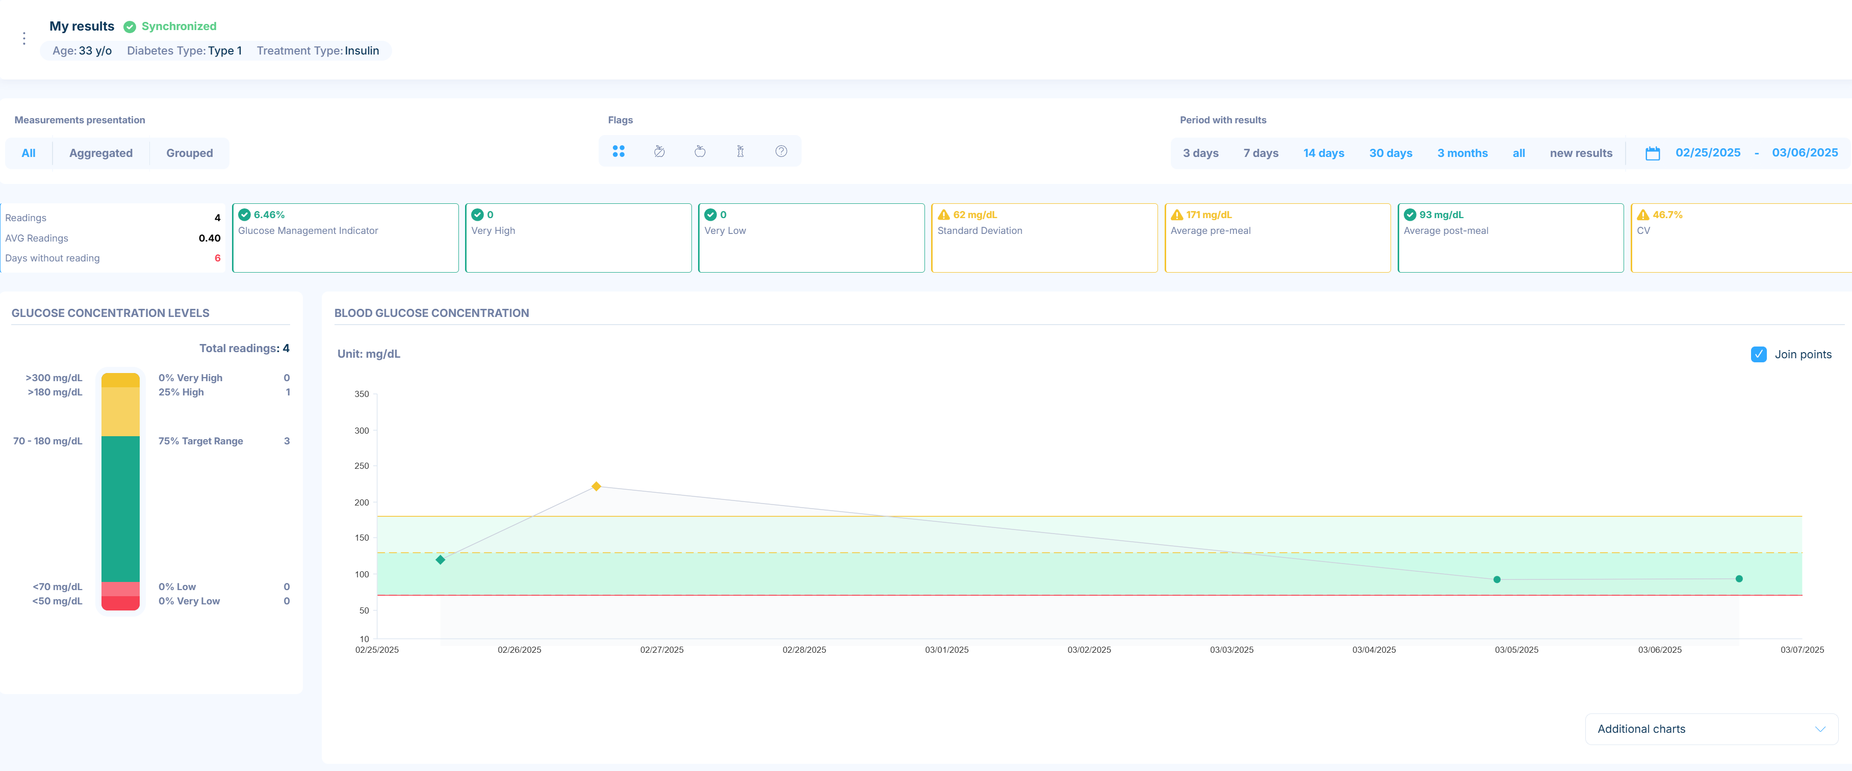Viewport: 1852px width, 771px height.
Task: Expand the Additional charts dropdown
Action: [x=1711, y=729]
